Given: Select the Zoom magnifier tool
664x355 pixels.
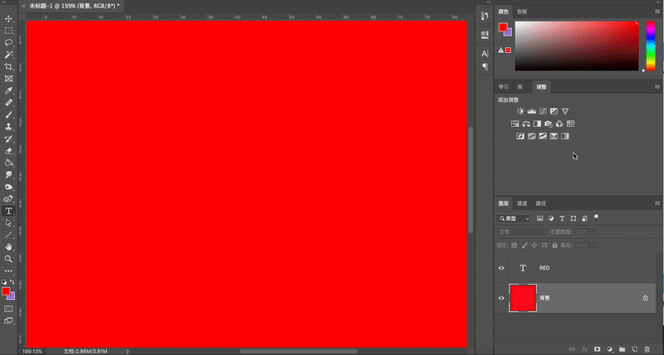Looking at the screenshot, I should pyautogui.click(x=8, y=259).
